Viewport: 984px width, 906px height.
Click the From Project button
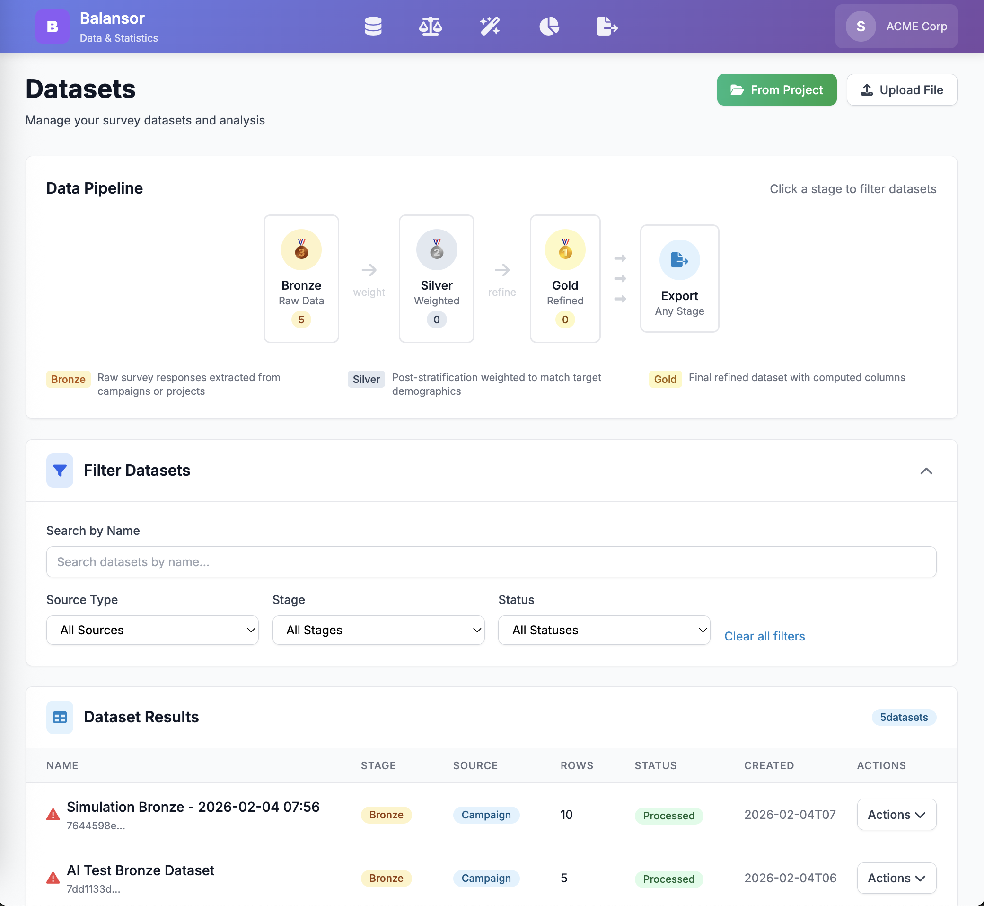[777, 90]
